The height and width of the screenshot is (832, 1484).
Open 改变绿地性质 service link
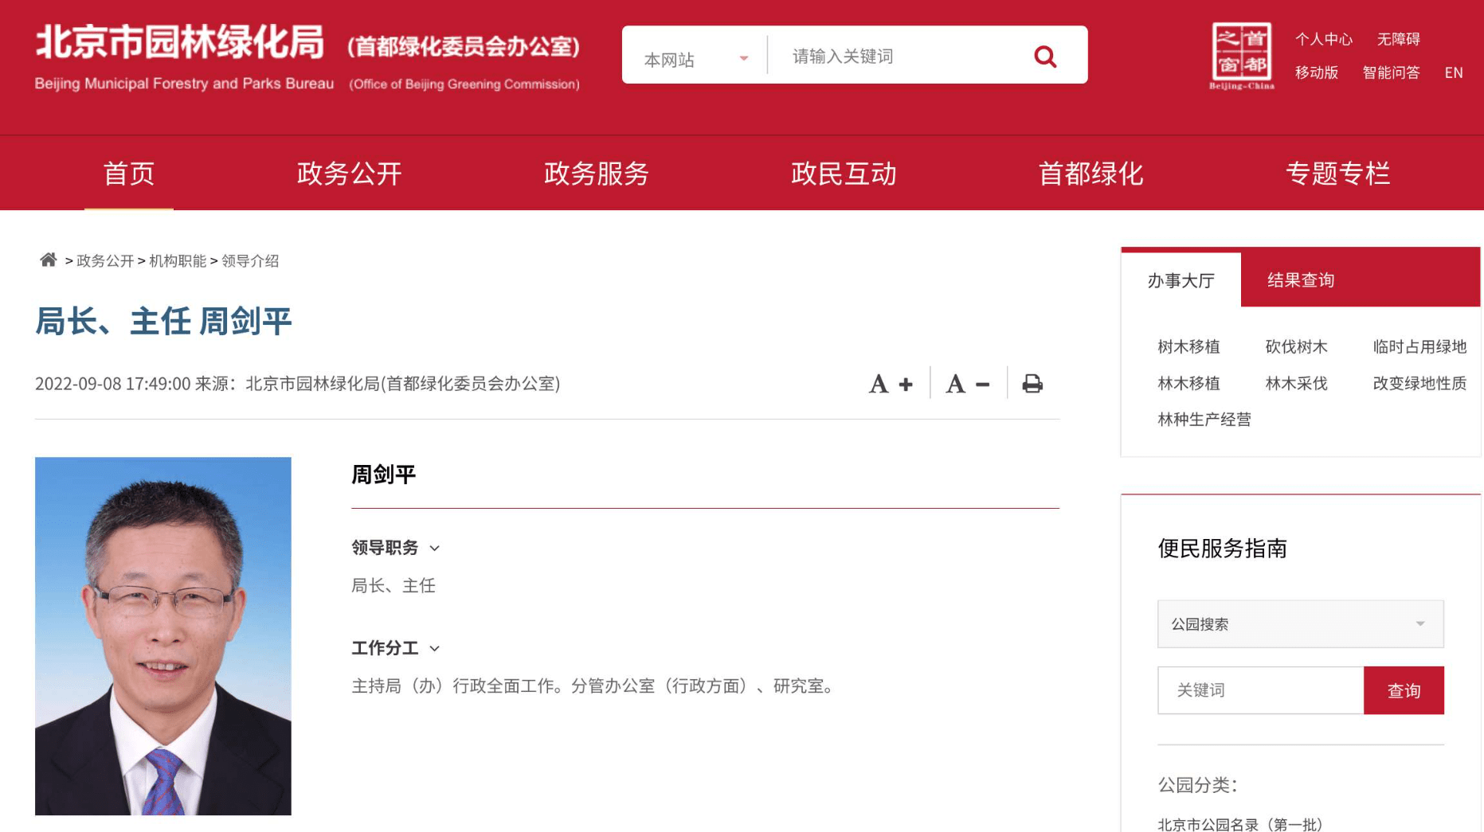click(x=1419, y=383)
